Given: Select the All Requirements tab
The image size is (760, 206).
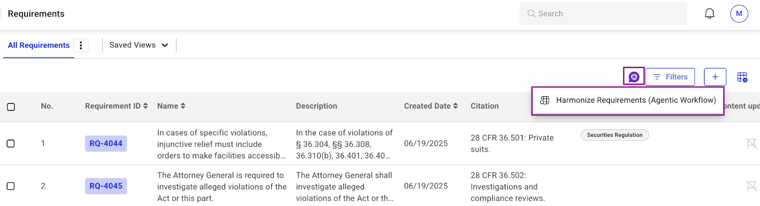Looking at the screenshot, I should coord(38,45).
